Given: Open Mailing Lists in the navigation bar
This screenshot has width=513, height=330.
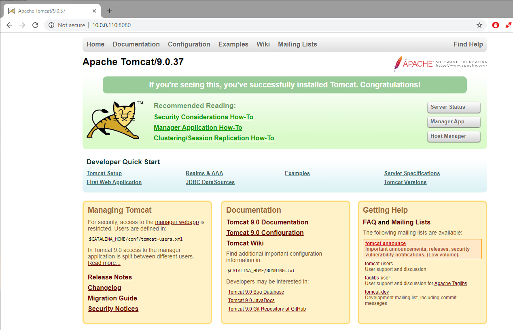Looking at the screenshot, I should click(297, 44).
